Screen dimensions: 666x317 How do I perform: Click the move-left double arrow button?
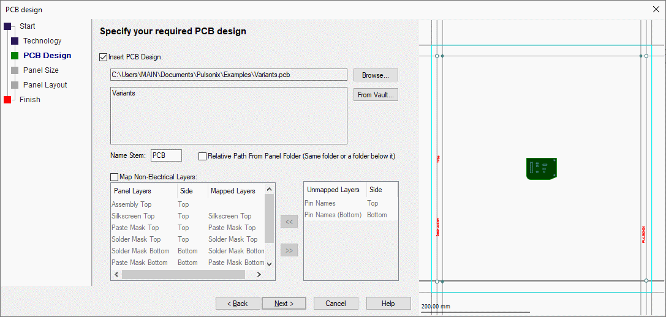[x=289, y=222]
